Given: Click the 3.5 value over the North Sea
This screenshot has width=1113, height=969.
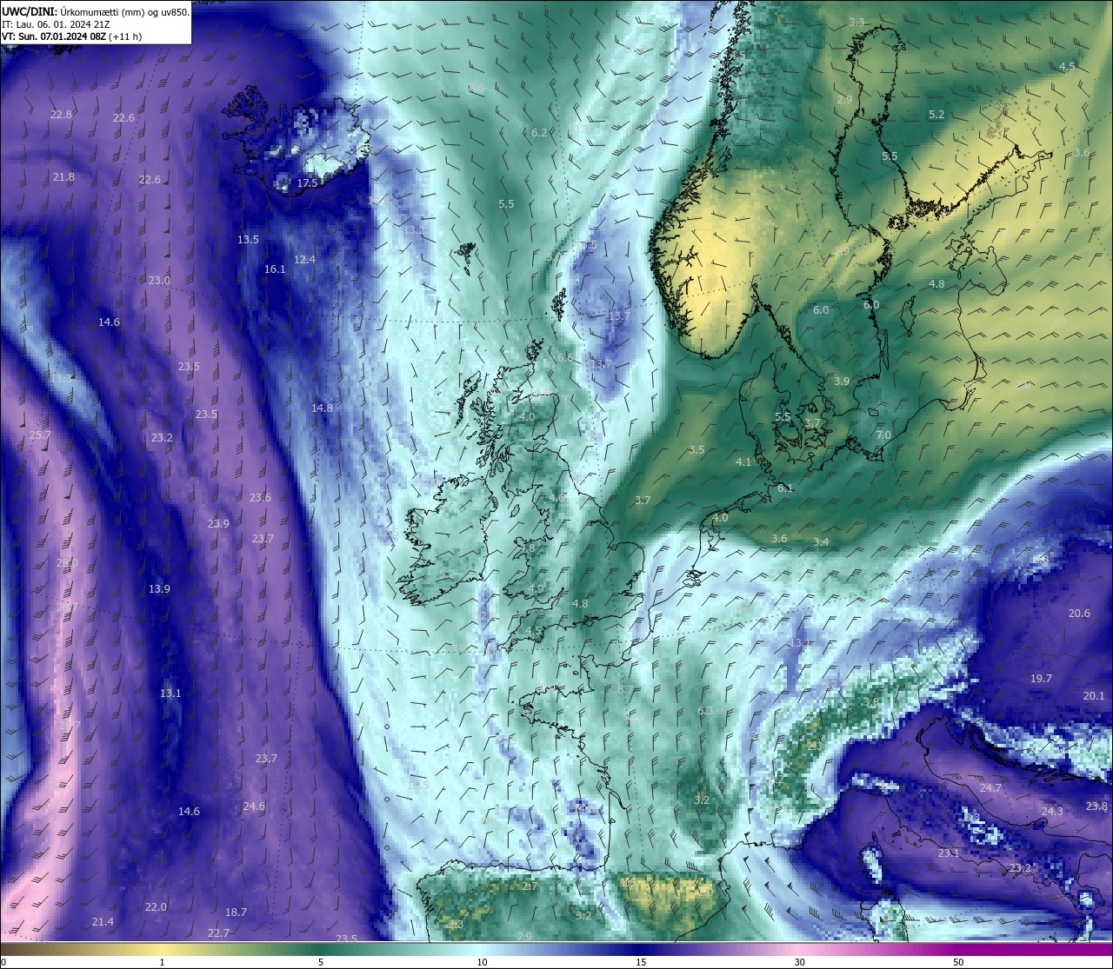Looking at the screenshot, I should pyautogui.click(x=696, y=449).
